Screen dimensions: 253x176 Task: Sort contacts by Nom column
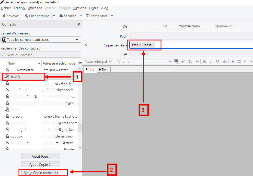(21, 63)
